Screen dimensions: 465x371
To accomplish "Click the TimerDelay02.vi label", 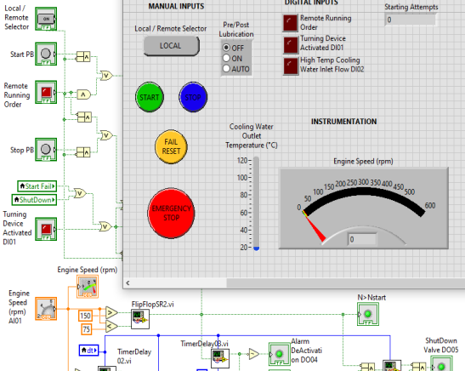I will tap(134, 357).
